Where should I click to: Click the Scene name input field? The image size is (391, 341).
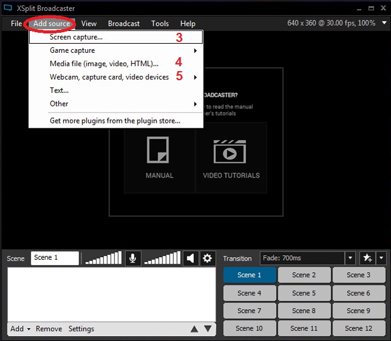(55, 258)
